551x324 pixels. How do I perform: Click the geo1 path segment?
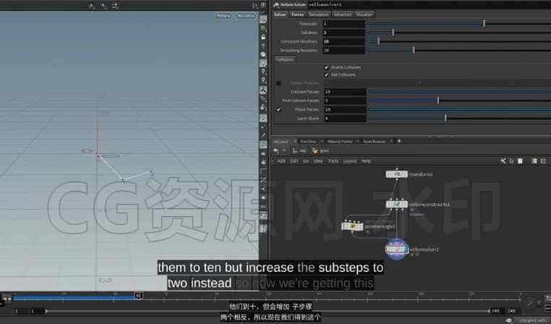click(321, 150)
